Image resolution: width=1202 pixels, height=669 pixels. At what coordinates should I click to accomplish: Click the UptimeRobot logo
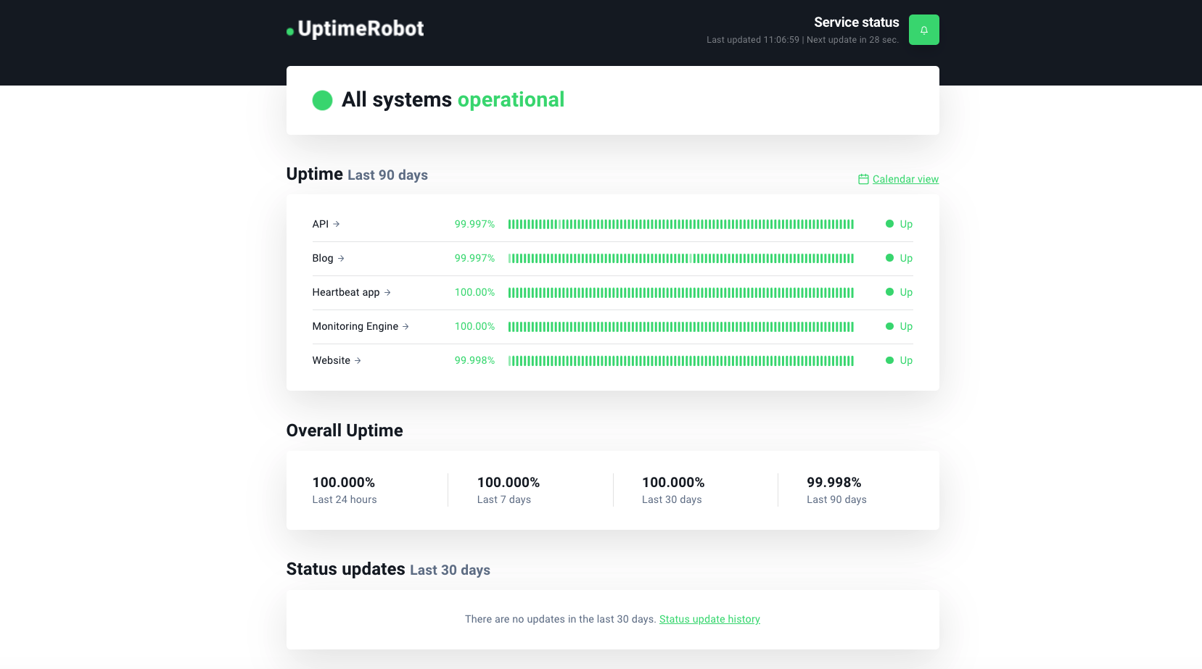[x=355, y=29]
